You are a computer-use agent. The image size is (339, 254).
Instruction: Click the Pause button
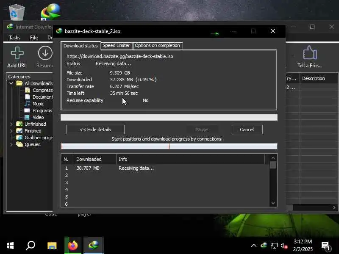click(x=202, y=130)
